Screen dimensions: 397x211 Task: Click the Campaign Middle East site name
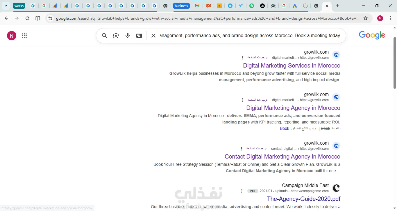[x=305, y=185]
